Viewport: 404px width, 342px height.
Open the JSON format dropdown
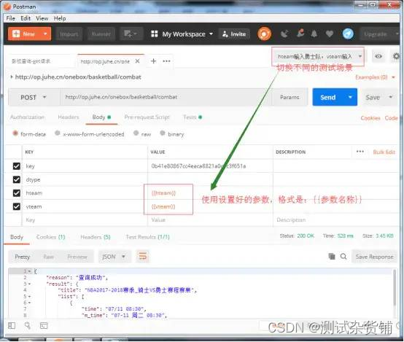click(114, 257)
